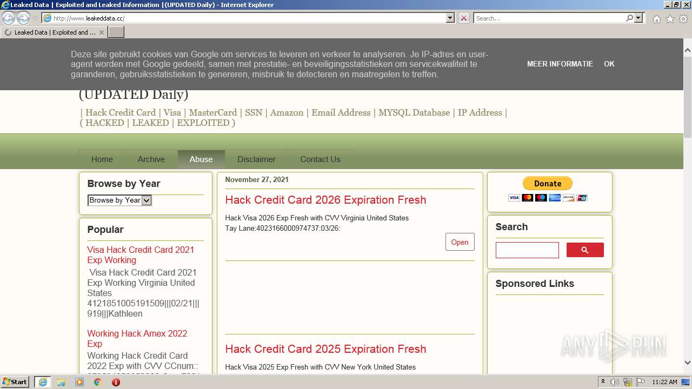
Task: Open the recent pages dropdown arrow
Action: click(x=35, y=18)
